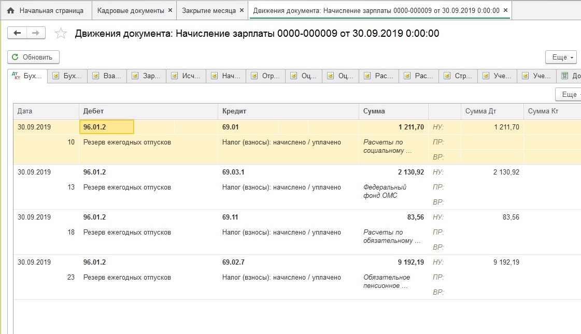This screenshot has height=334, width=581.
Task: Switch to the Кадровые документы tab
Action: pos(131,10)
